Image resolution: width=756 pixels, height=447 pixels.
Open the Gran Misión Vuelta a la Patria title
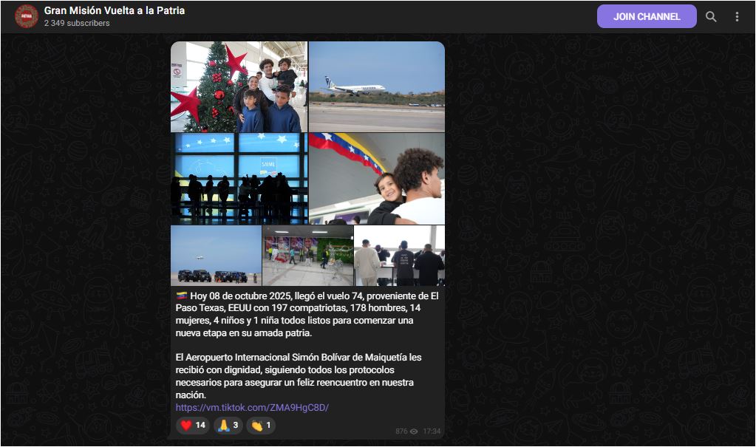click(115, 10)
